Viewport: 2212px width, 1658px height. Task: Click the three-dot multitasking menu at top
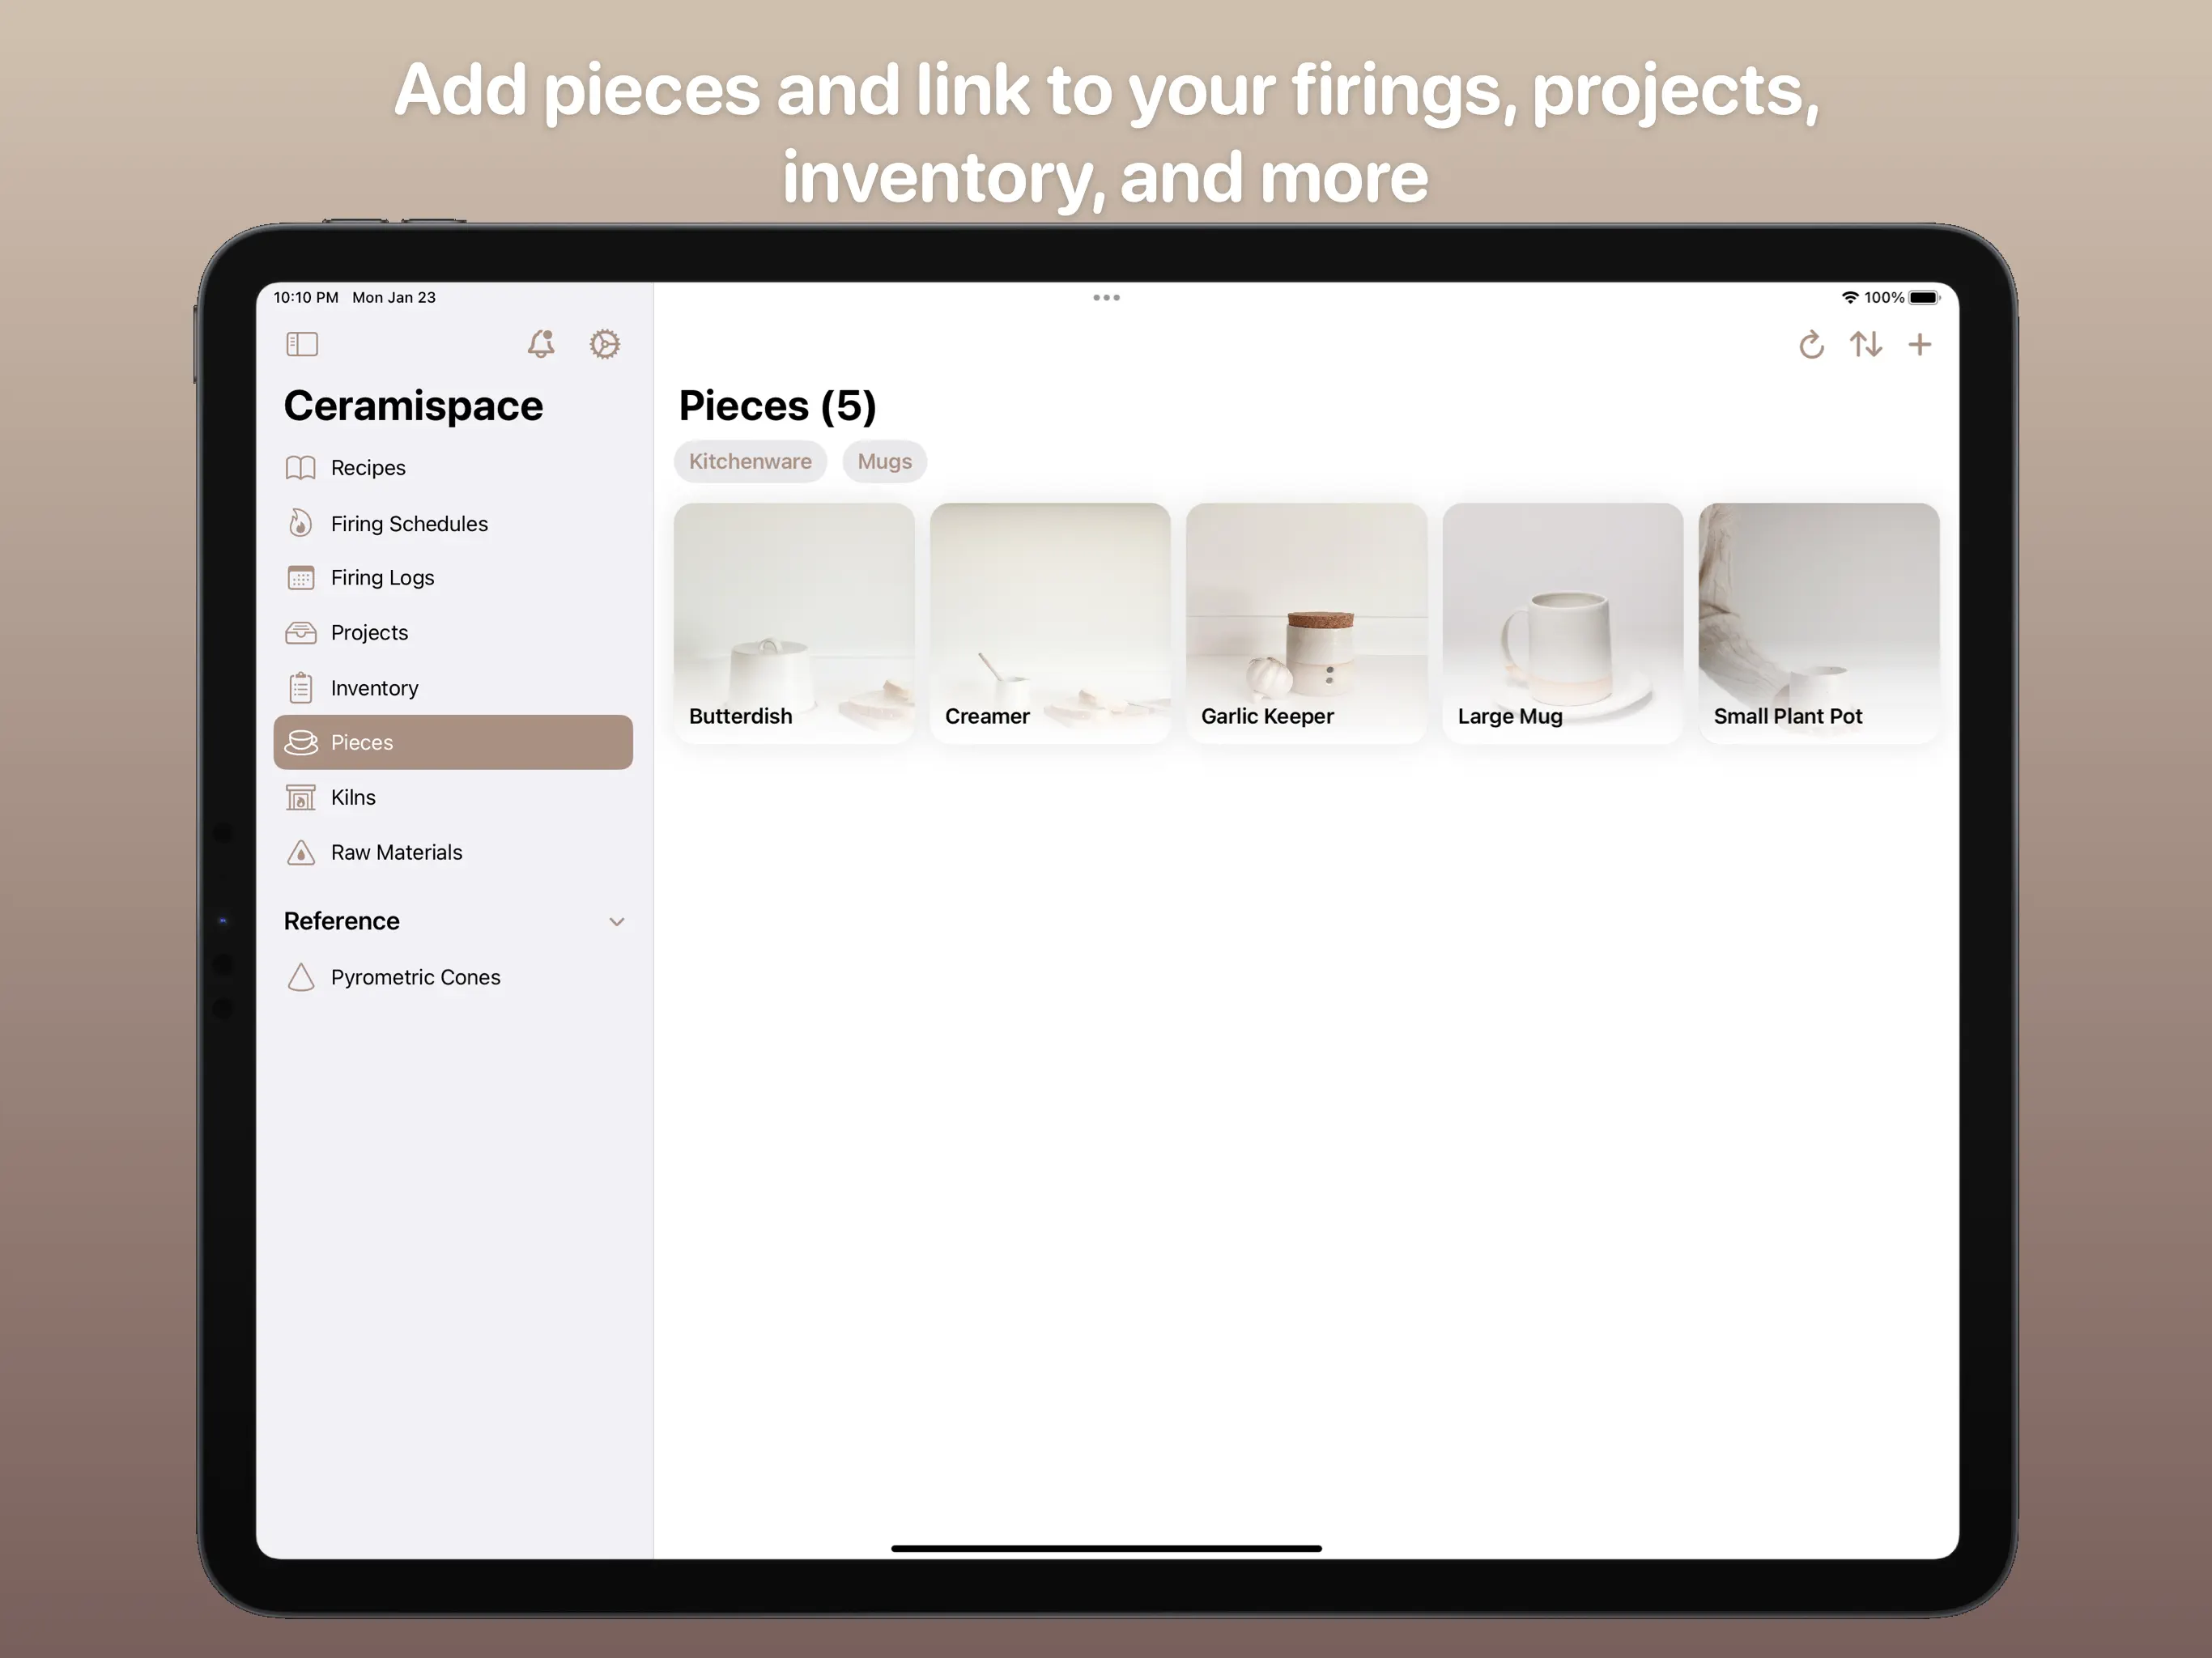pyautogui.click(x=1106, y=298)
